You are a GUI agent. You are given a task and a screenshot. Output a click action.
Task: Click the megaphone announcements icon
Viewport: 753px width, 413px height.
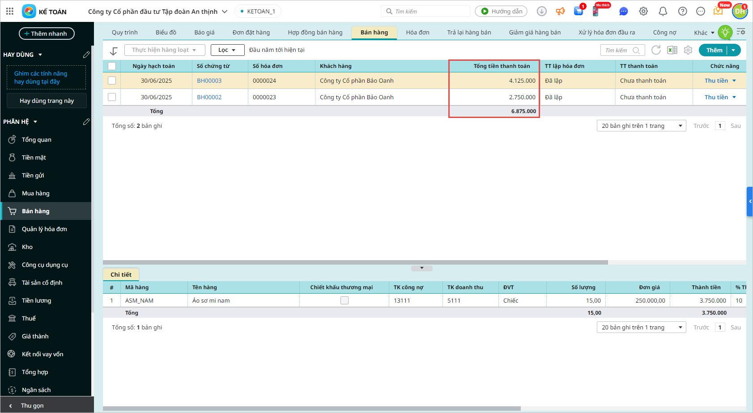[560, 11]
